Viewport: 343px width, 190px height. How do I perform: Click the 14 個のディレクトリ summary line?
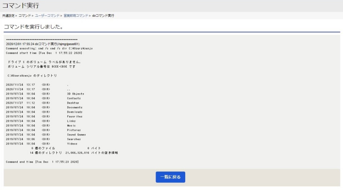(74, 153)
